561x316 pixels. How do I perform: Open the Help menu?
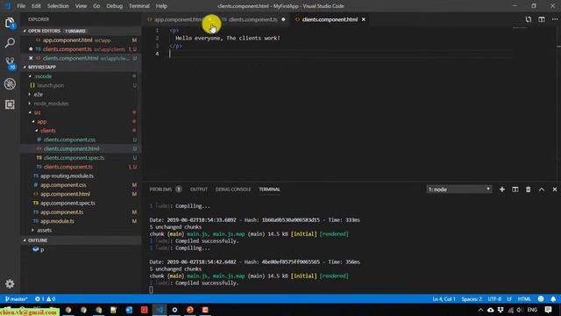(x=161, y=6)
